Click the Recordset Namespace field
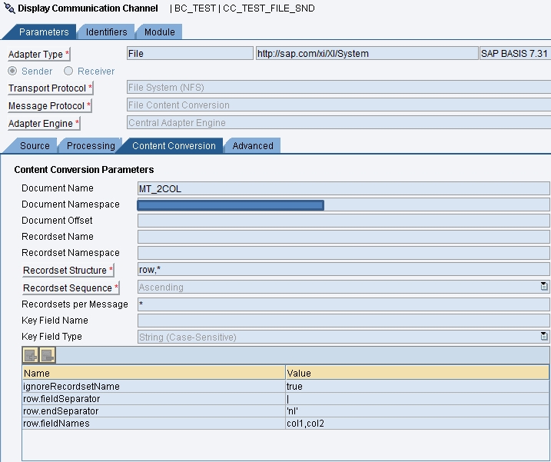This screenshot has width=551, height=462. click(344, 253)
